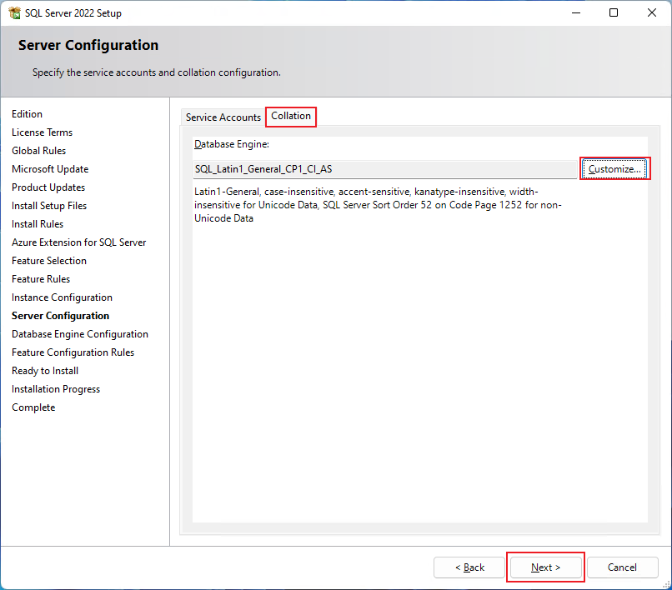
Task: Select Edition step in sidebar
Action: (x=27, y=114)
